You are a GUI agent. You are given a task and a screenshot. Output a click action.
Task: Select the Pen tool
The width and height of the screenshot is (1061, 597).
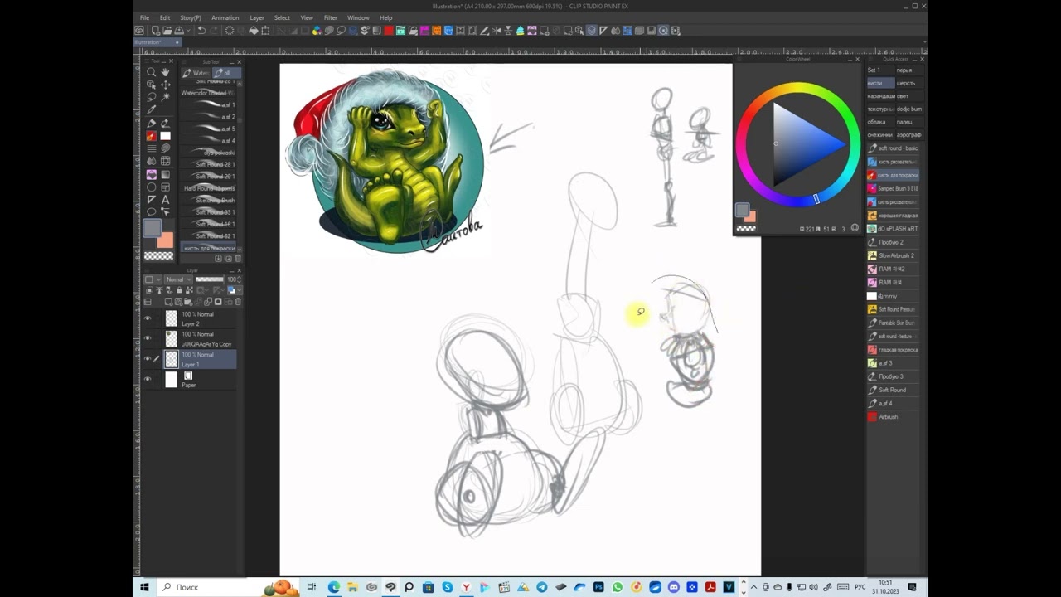click(151, 123)
